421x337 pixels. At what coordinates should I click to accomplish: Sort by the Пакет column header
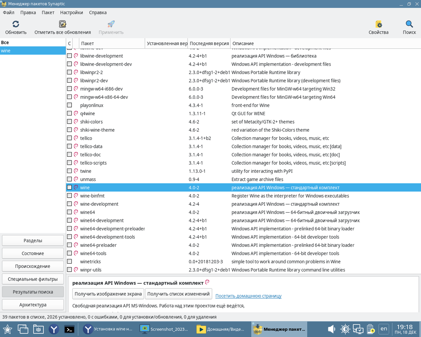(x=112, y=44)
